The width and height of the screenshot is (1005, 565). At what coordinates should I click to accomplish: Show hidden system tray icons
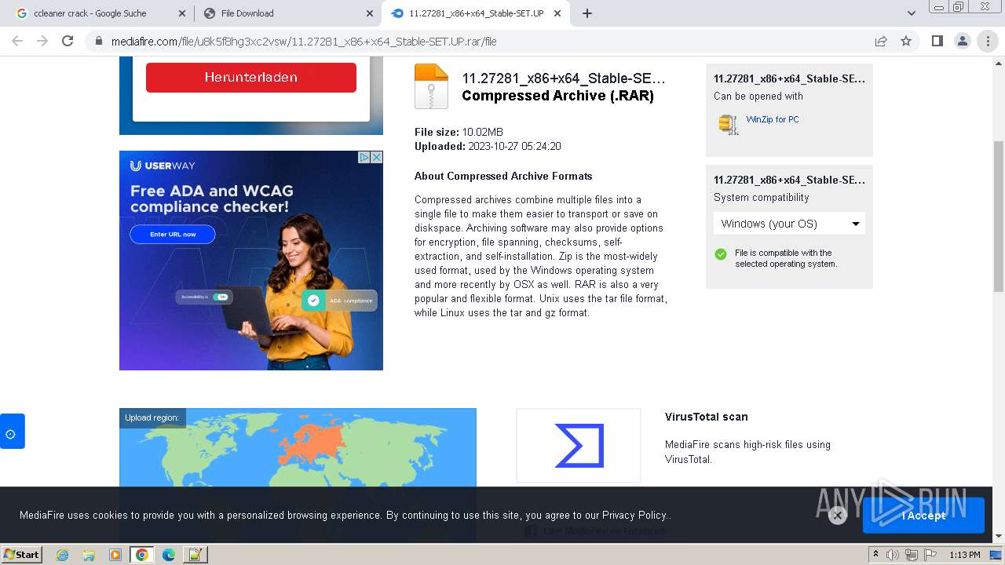(x=875, y=555)
